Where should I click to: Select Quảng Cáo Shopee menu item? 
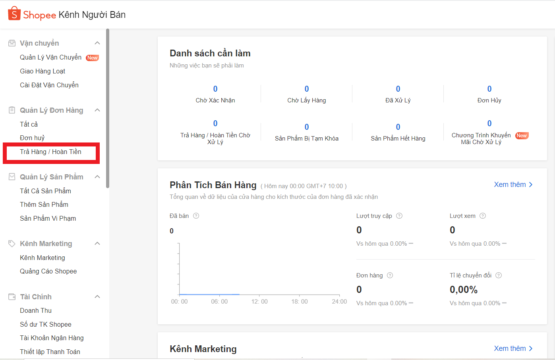pos(48,271)
